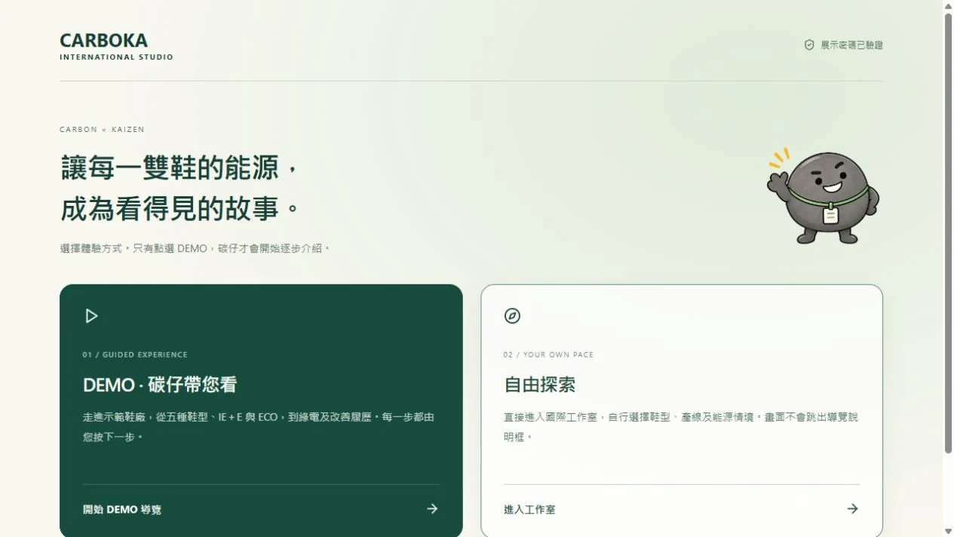Screen dimensions: 954x537
Task: Click the 01 / GUIDED EXPERIENCE label
Action: (x=135, y=354)
